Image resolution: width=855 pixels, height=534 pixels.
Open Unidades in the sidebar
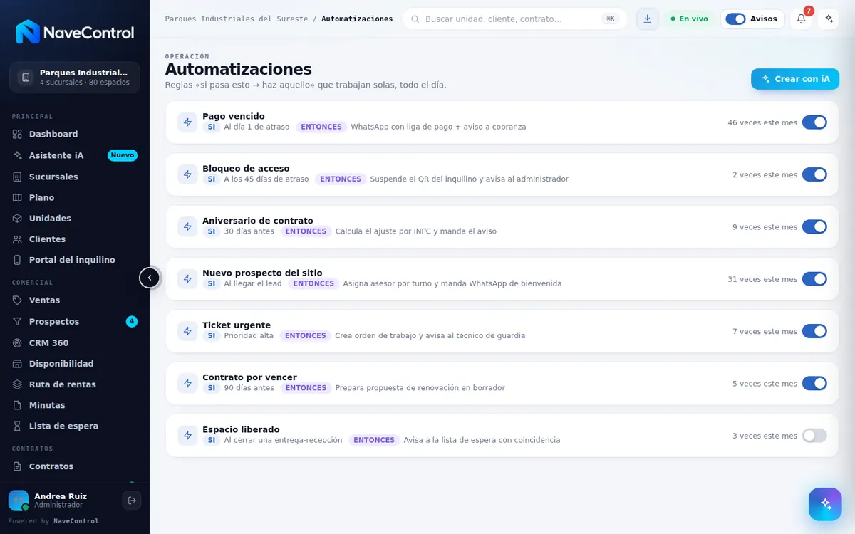[75, 218]
